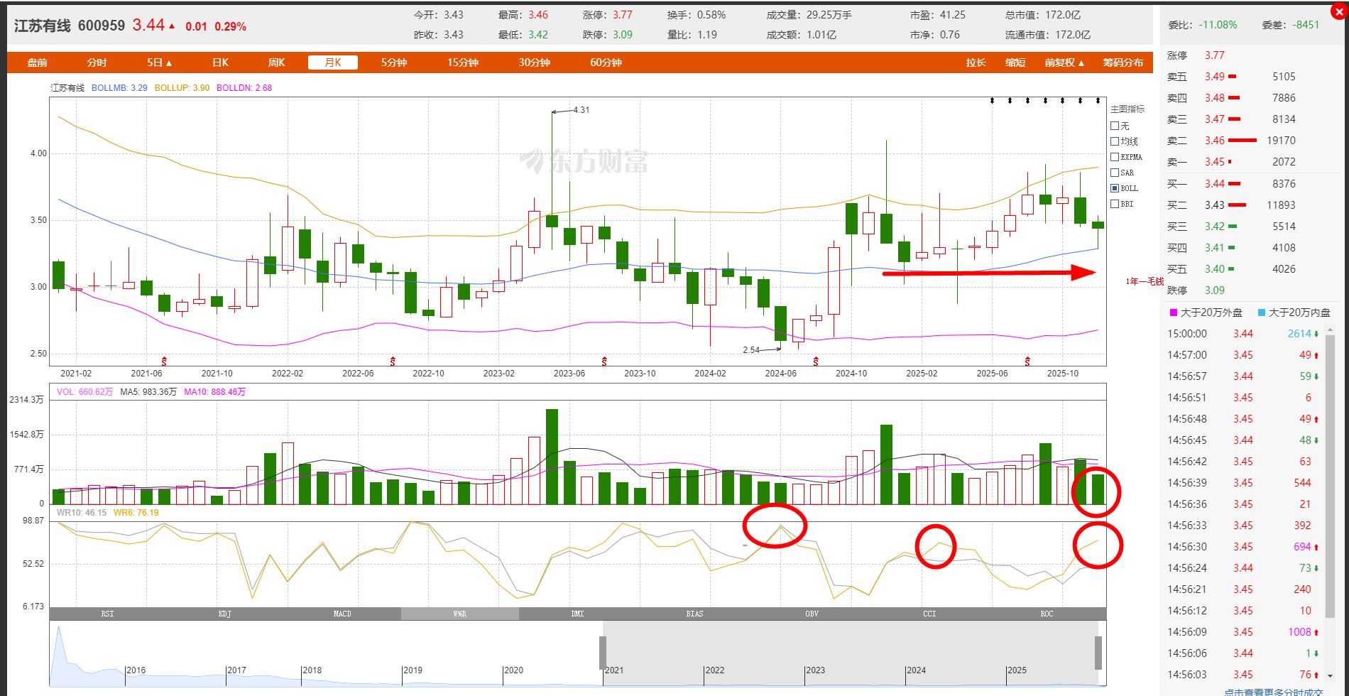This screenshot has width=1349, height=696.
Task: Click the BOLLUP: 3.90 legend text
Action: [182, 88]
